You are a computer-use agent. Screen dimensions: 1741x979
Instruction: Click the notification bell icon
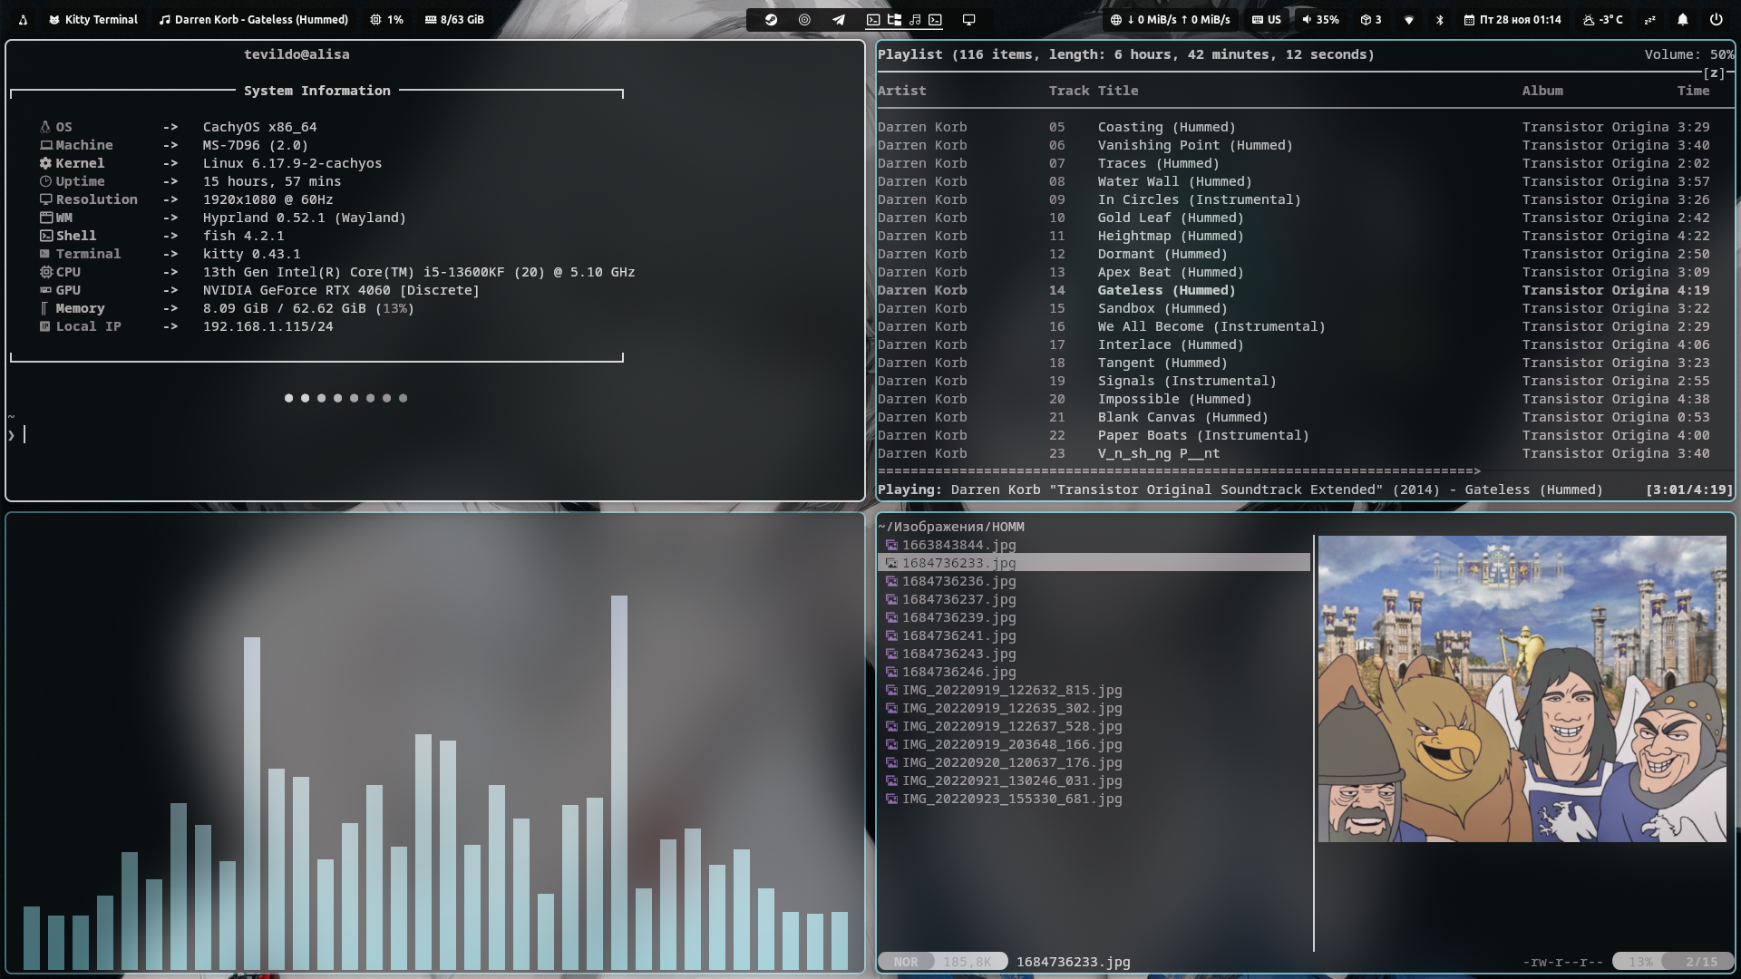tap(1682, 19)
